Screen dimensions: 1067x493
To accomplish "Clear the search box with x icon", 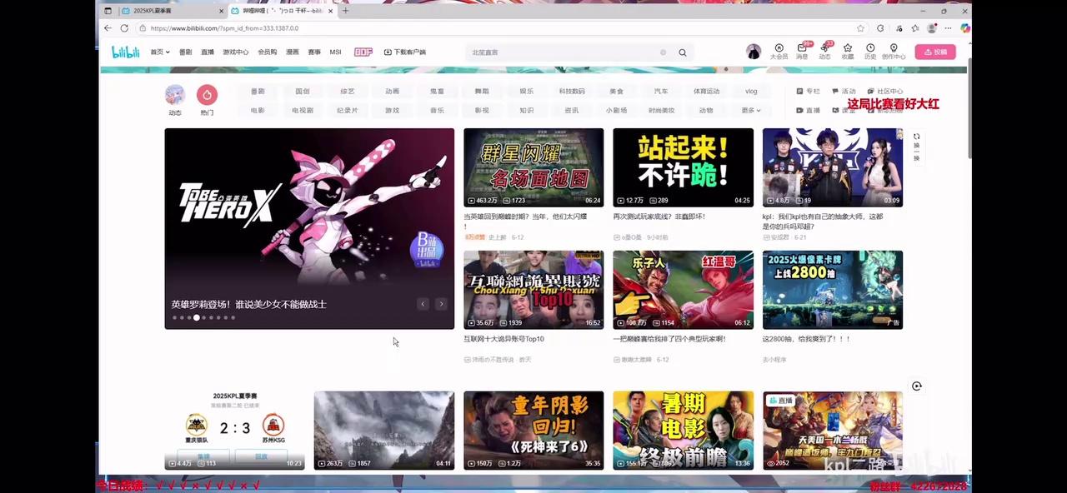I will point(664,52).
